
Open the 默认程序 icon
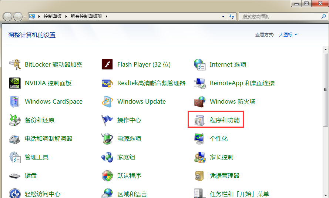[107, 176]
